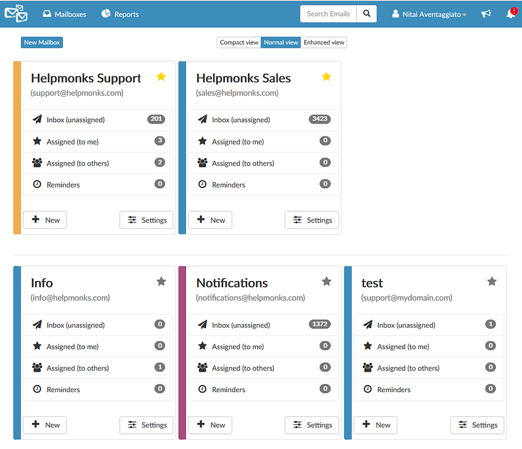The width and height of the screenshot is (522, 449).
Task: Expand the Nitai Aventaggiato user dropdown
Action: (x=429, y=14)
